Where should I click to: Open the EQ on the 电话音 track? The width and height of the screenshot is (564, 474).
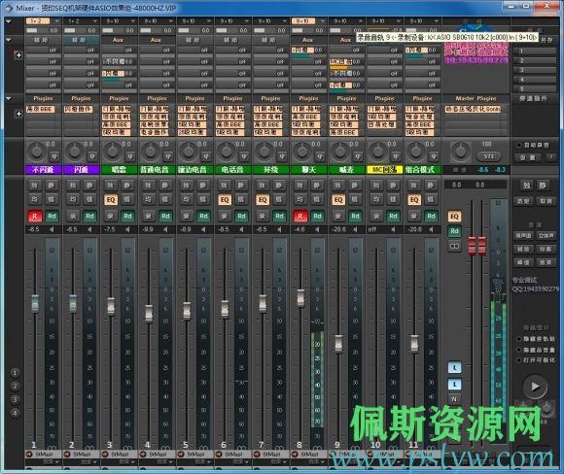[x=225, y=200]
